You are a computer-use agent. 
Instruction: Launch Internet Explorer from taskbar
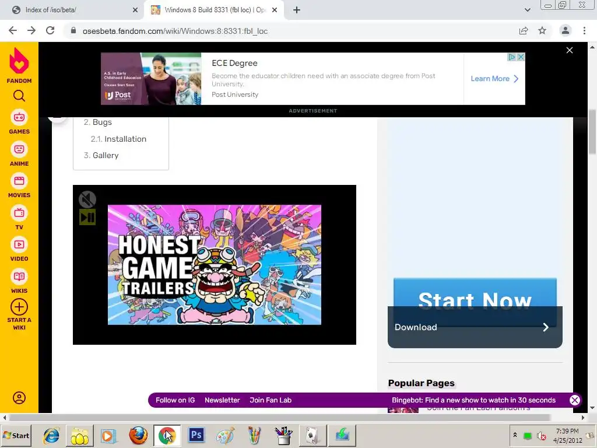[x=51, y=435]
